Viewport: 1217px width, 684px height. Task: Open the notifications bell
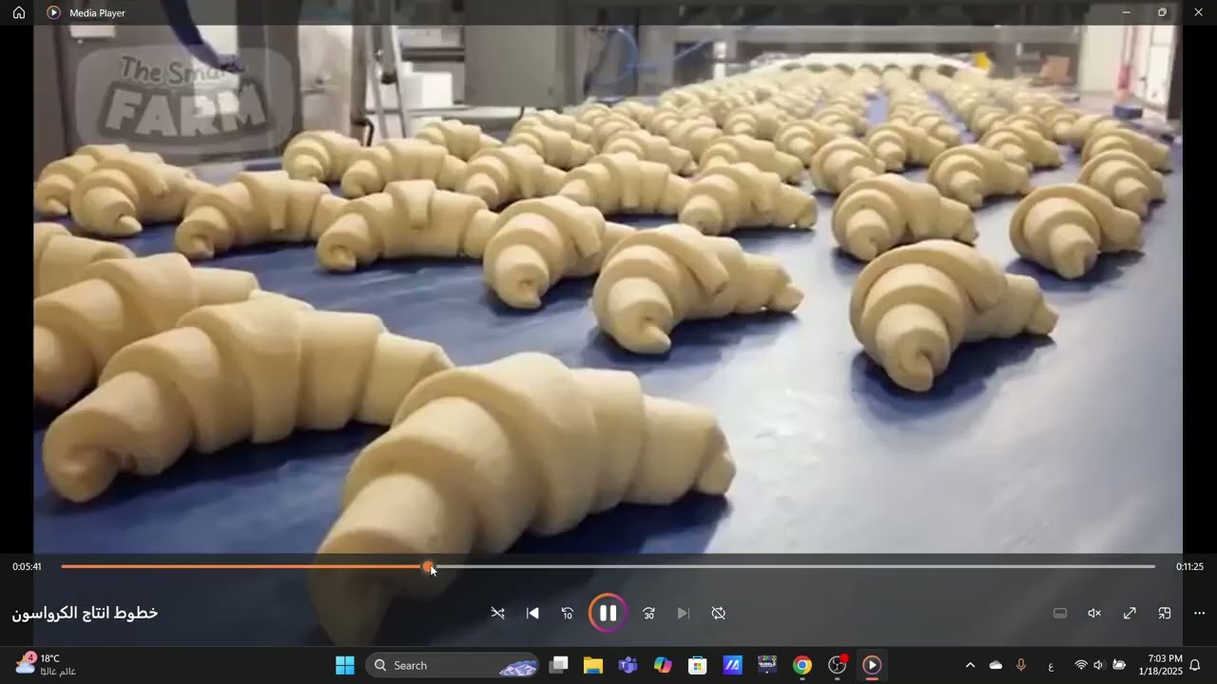pos(1195,665)
